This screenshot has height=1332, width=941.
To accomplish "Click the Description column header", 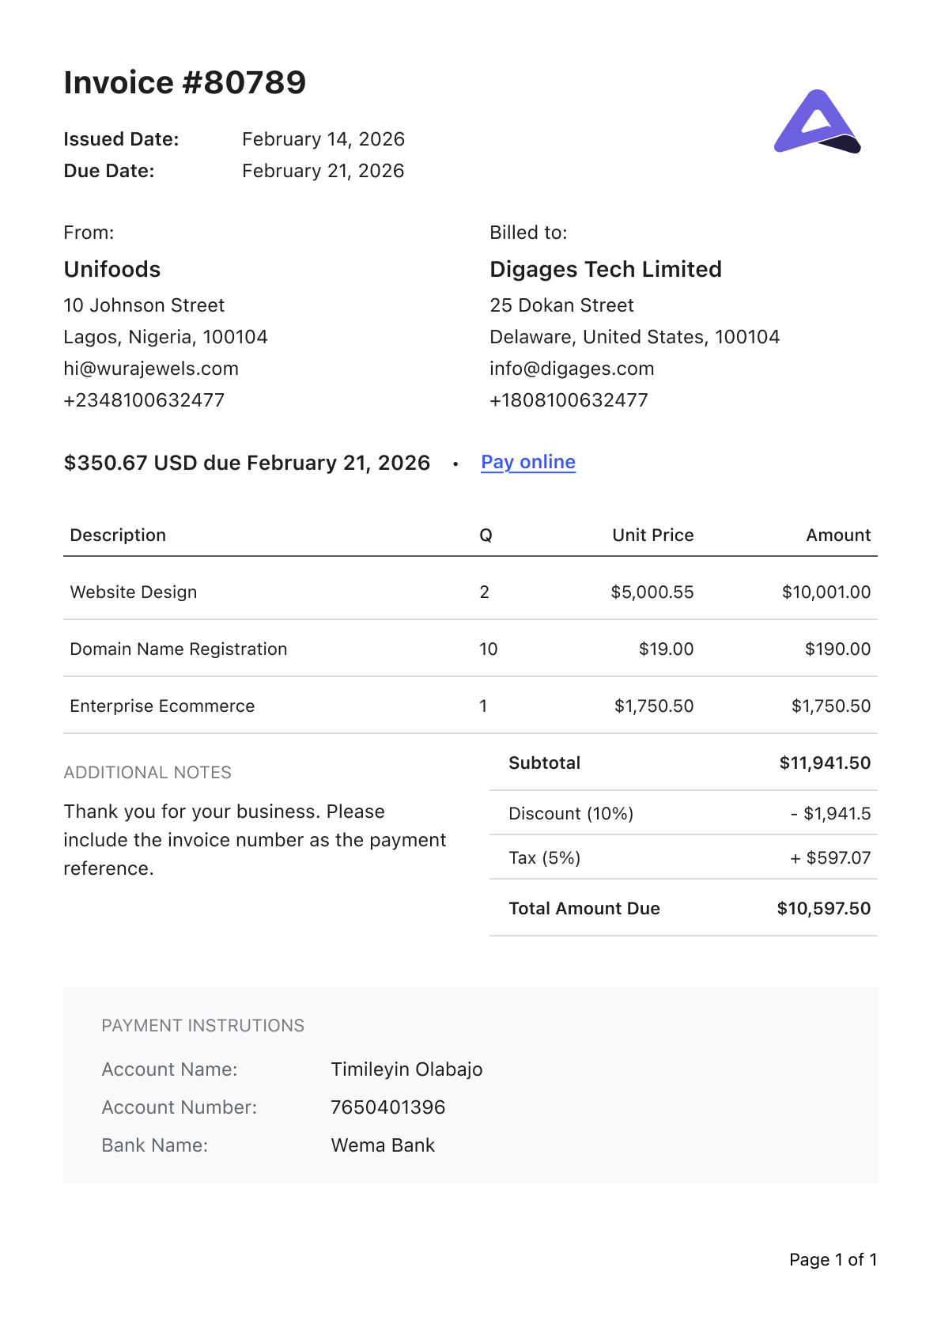I will (x=118, y=535).
